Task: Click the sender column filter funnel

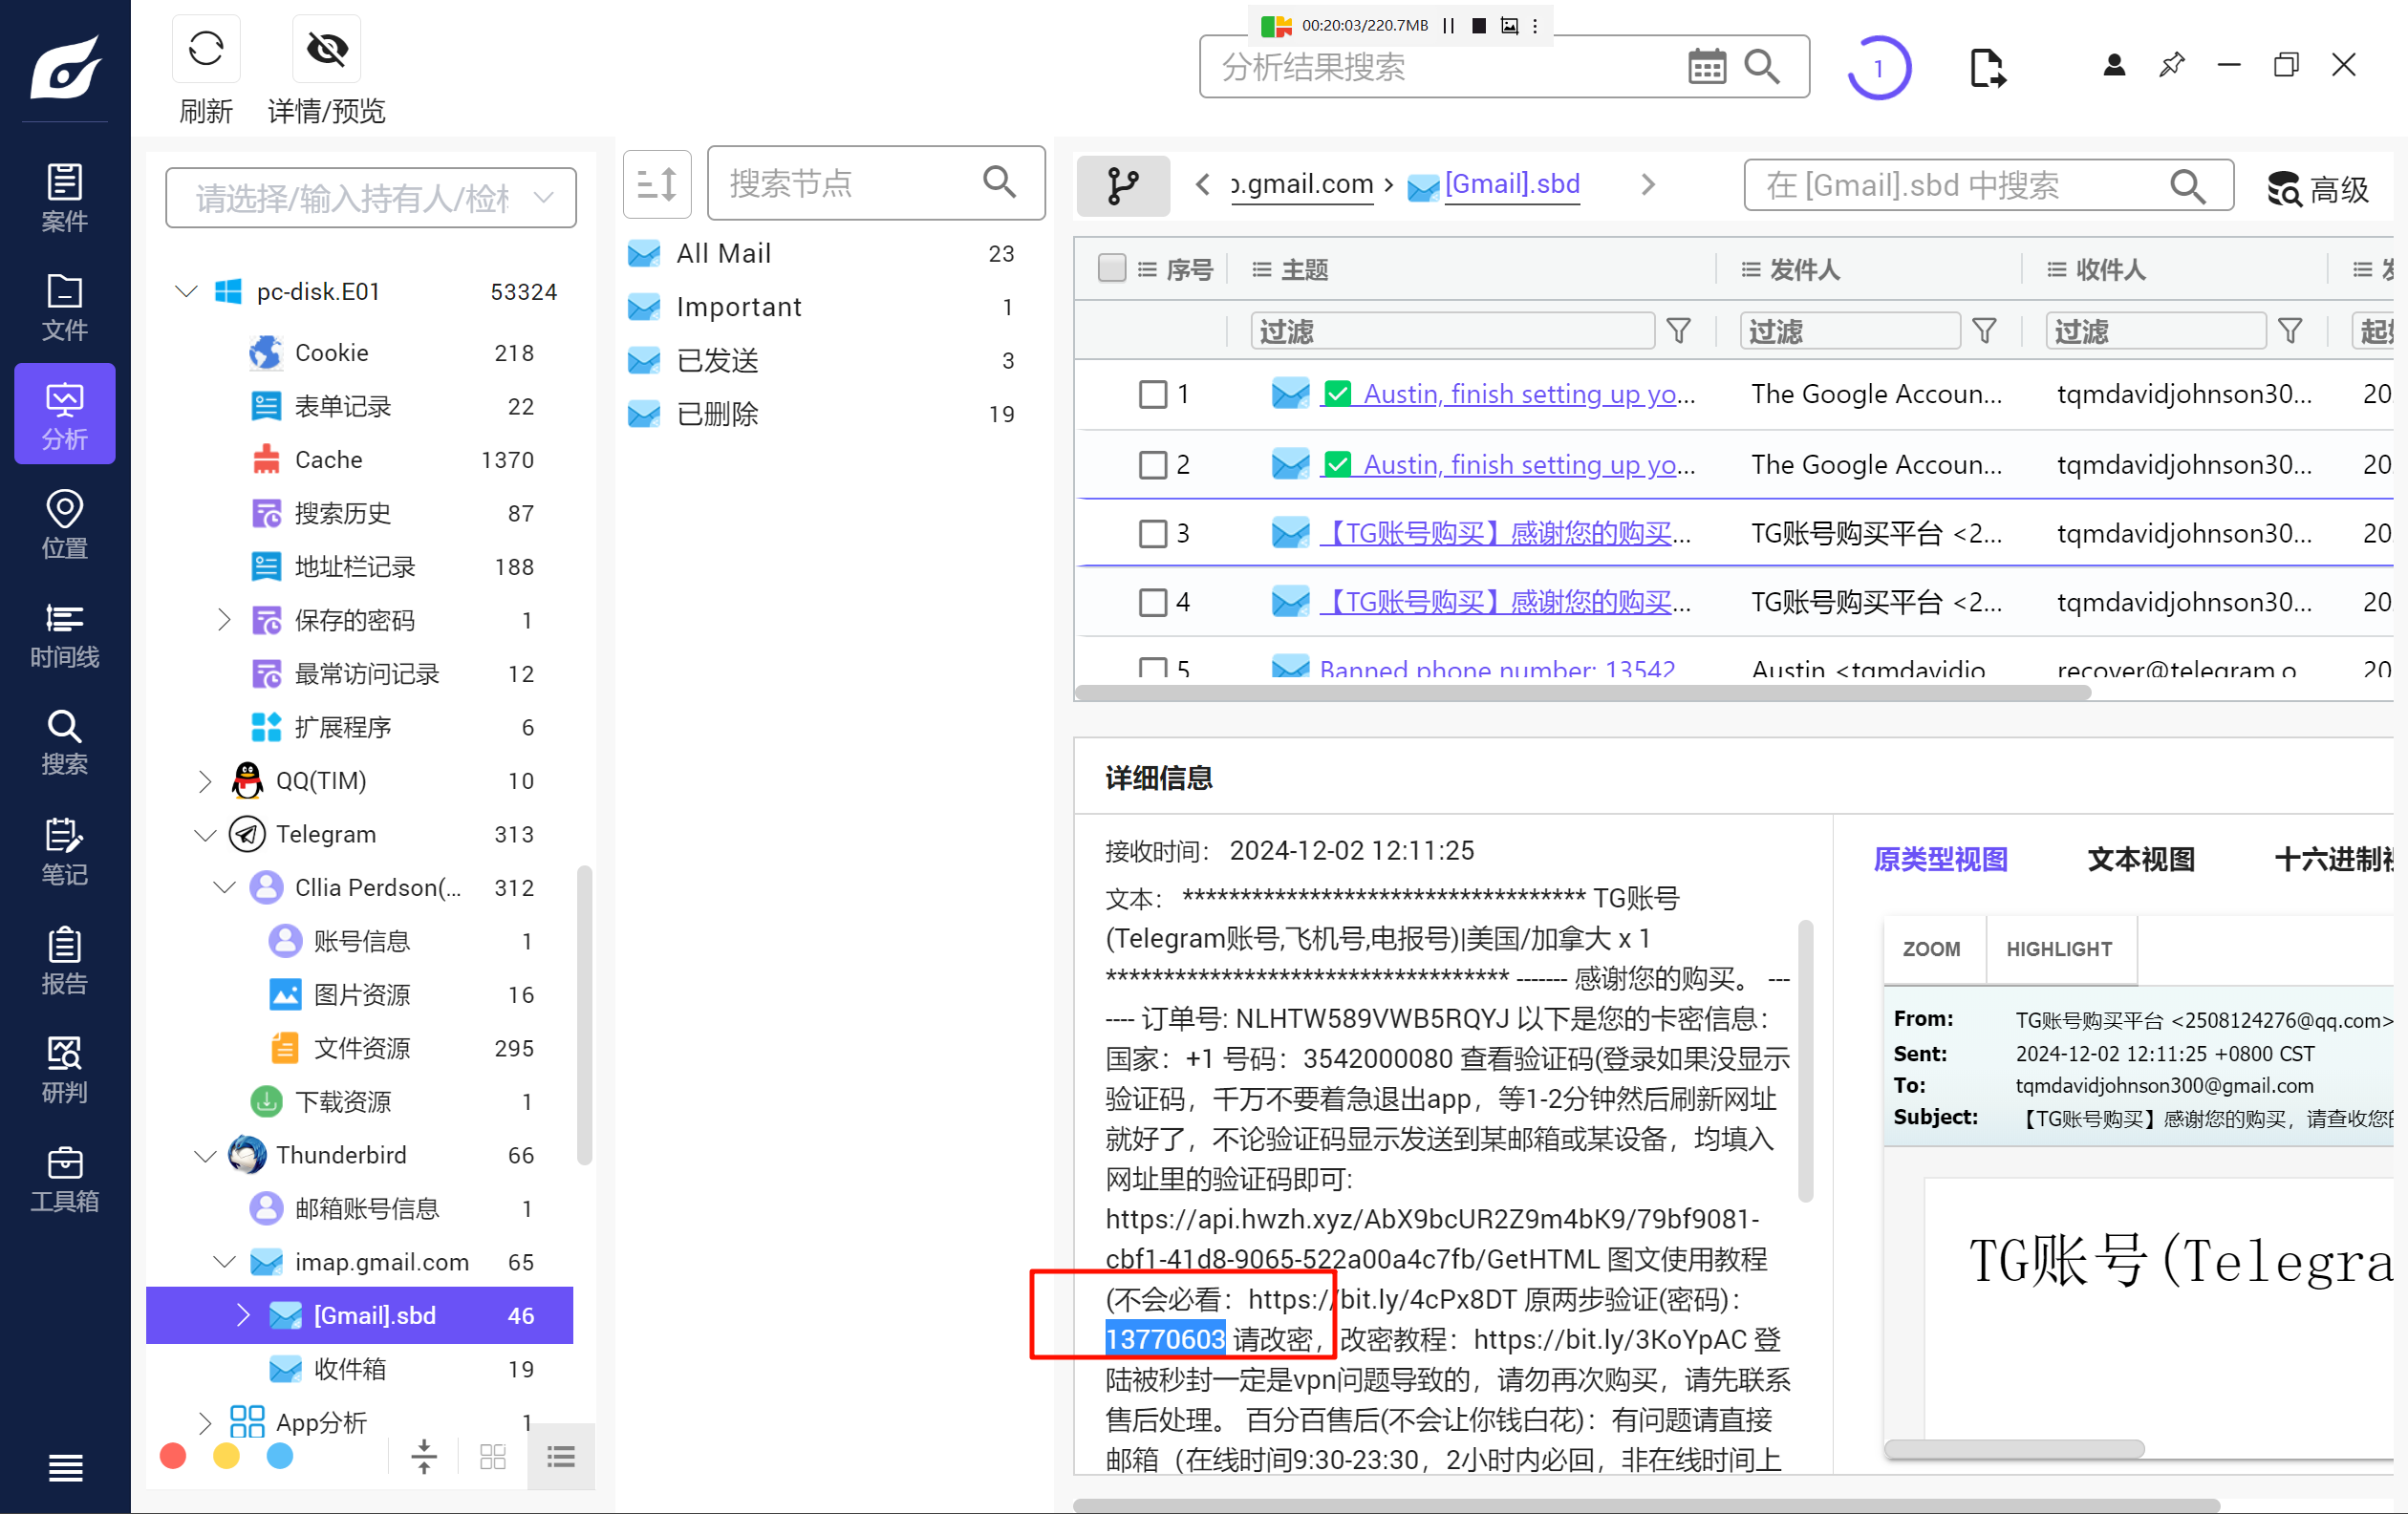Action: click(1984, 330)
